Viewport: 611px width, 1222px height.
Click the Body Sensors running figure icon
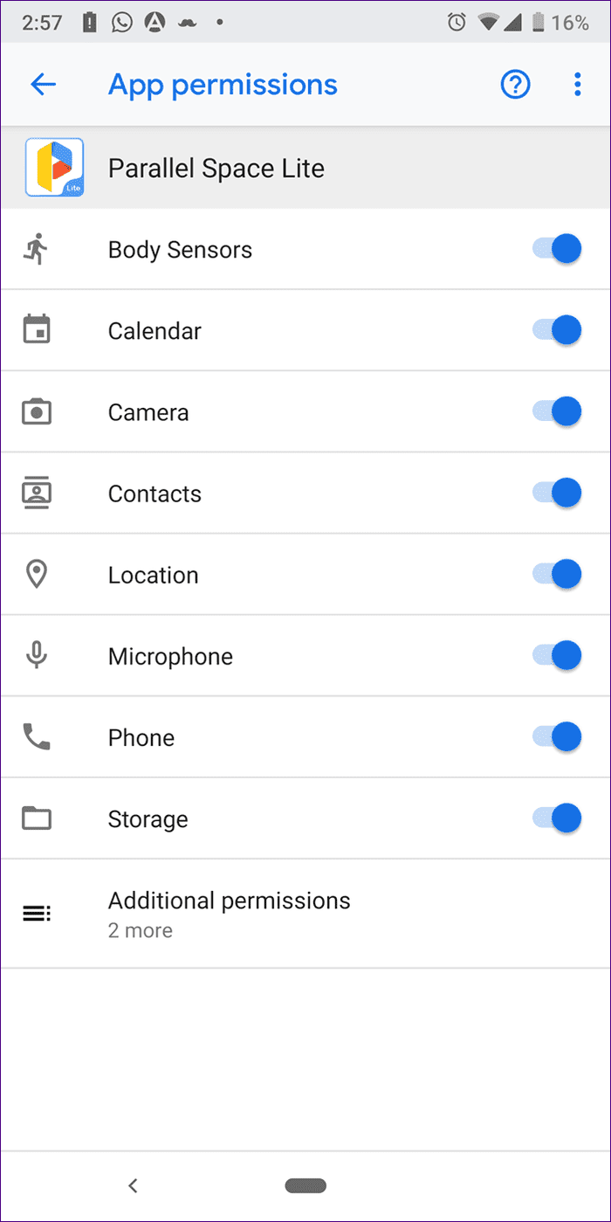point(36,250)
